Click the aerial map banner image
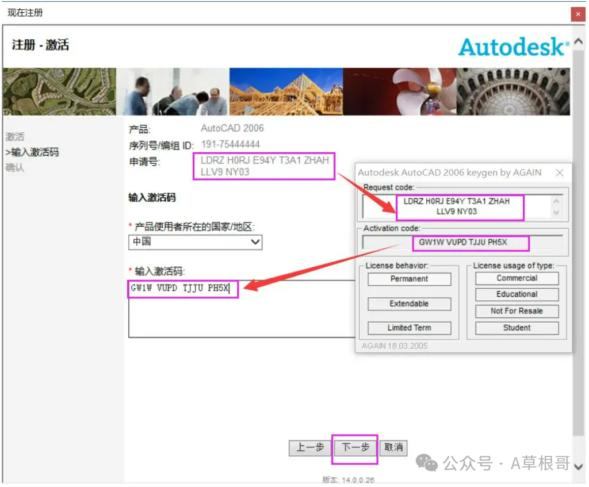The height and width of the screenshot is (487, 589). [59, 92]
